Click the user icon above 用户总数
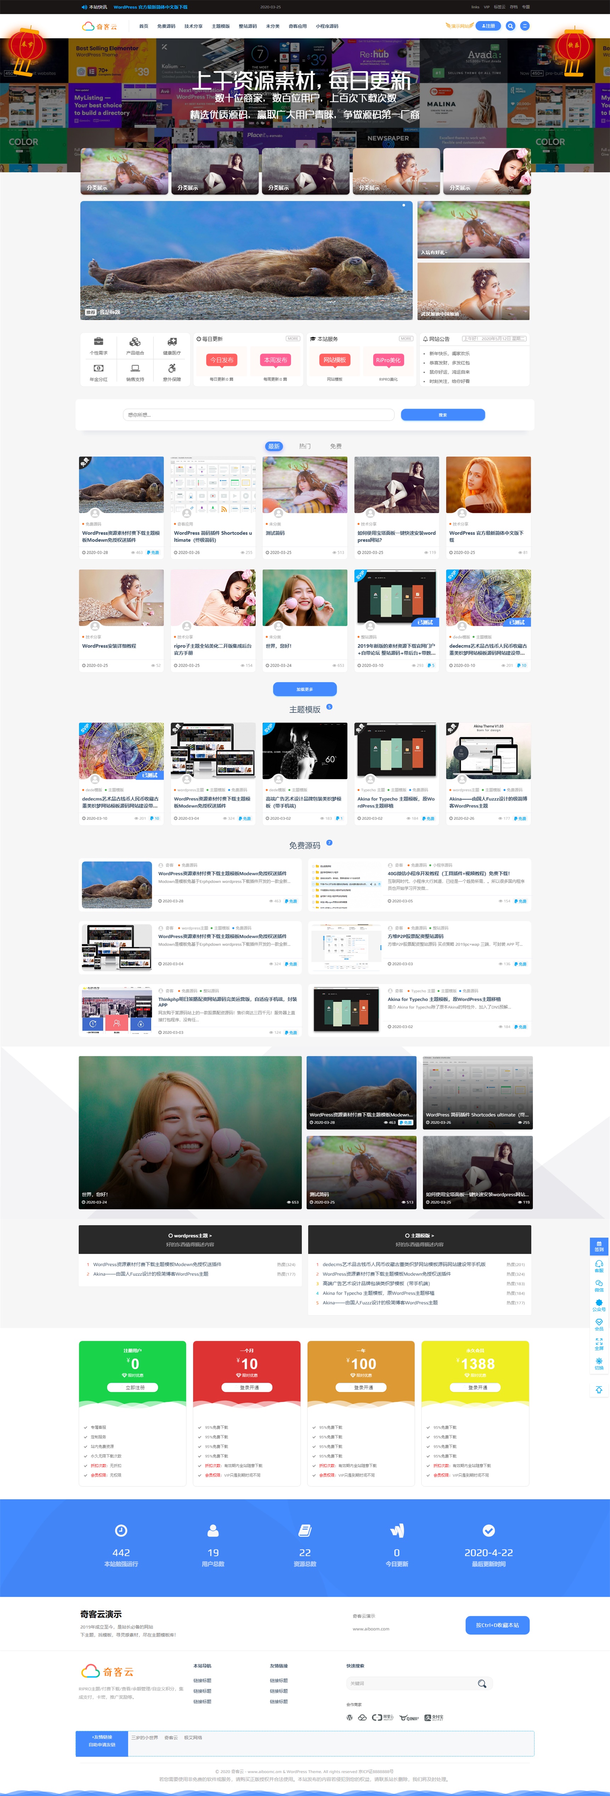Viewport: 610px width, 1796px height. coord(213,1530)
